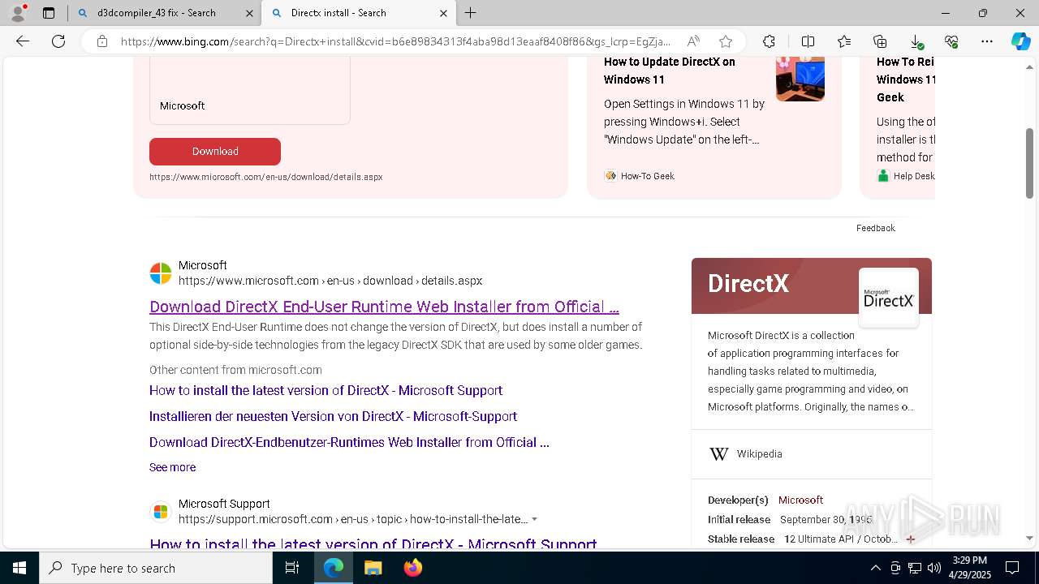
Task: Click the DirectX logo thumbnail in knowledge panel
Action: pos(889,298)
